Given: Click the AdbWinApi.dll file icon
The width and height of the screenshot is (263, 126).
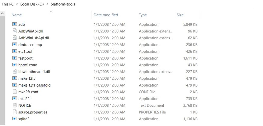Looking at the screenshot, I should (x=14, y=31).
